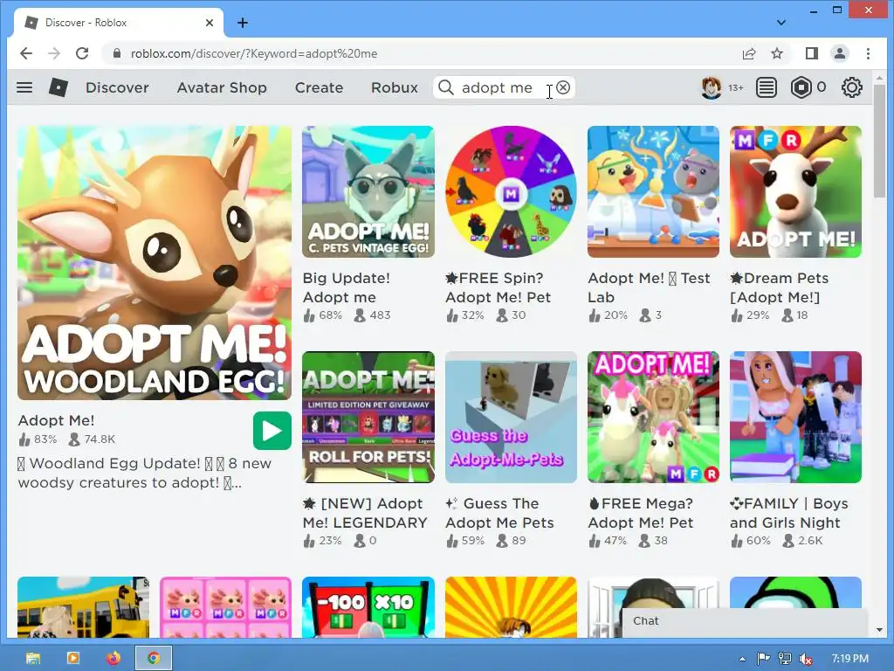Toggle the browser side panel
894x671 pixels.
click(811, 53)
